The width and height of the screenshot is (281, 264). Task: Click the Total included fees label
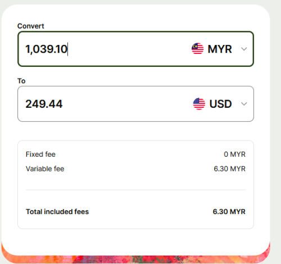[57, 212]
